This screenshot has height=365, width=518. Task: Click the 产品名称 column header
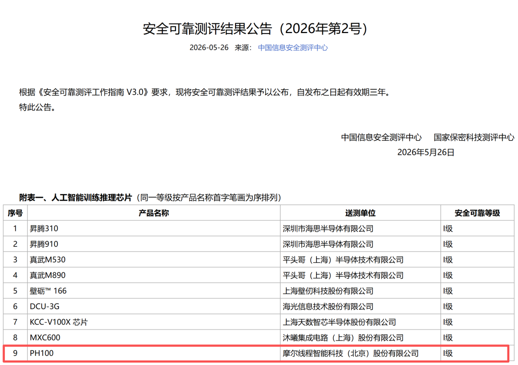click(x=153, y=213)
